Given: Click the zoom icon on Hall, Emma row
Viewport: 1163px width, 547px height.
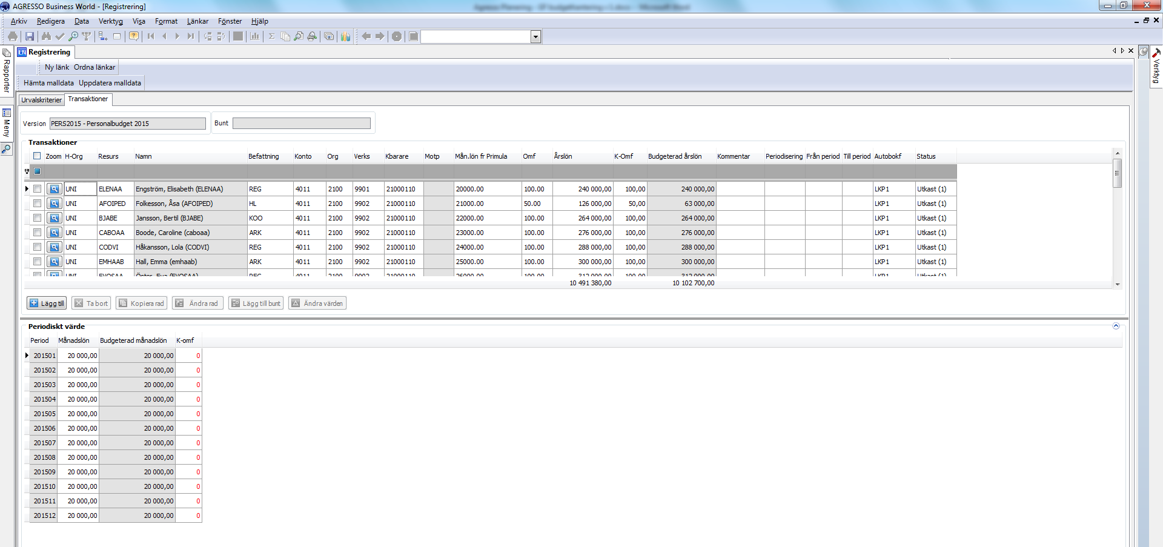Looking at the screenshot, I should click(x=55, y=262).
